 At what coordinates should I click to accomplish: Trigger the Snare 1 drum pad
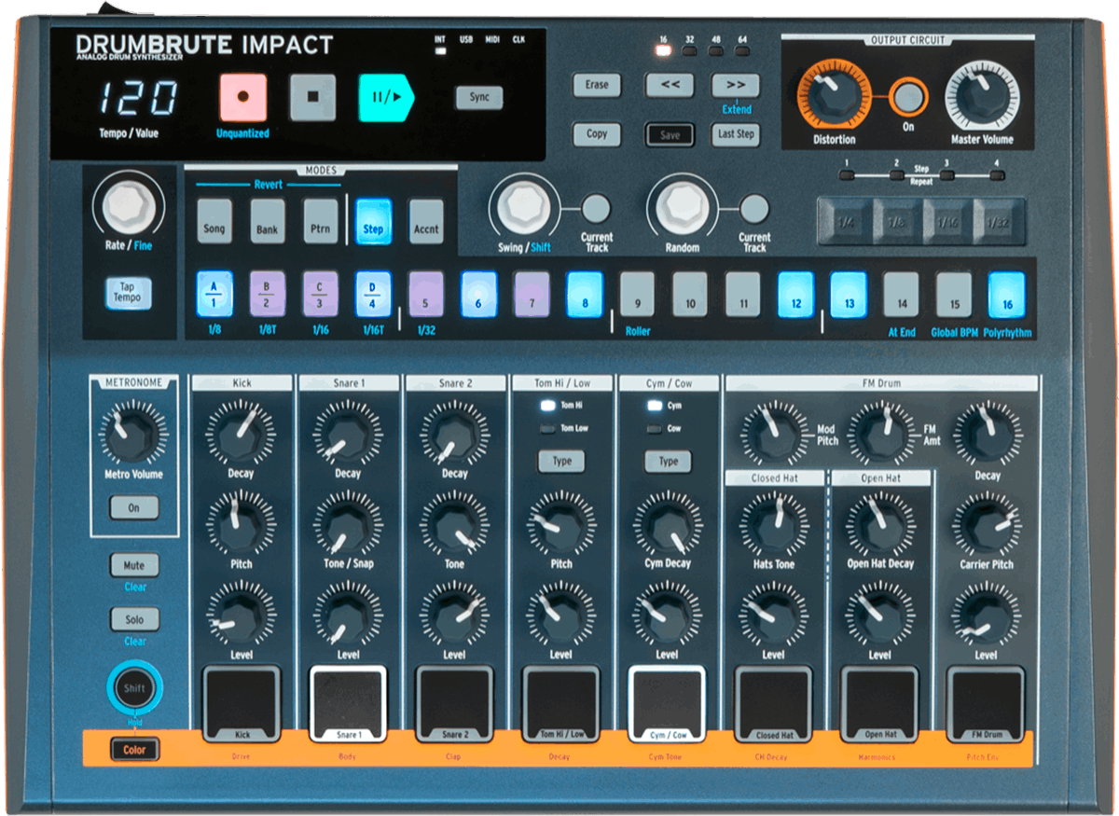348,704
